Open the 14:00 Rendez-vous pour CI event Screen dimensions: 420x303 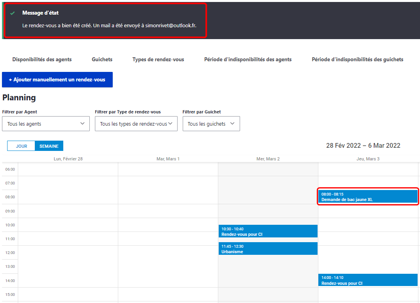point(368,280)
